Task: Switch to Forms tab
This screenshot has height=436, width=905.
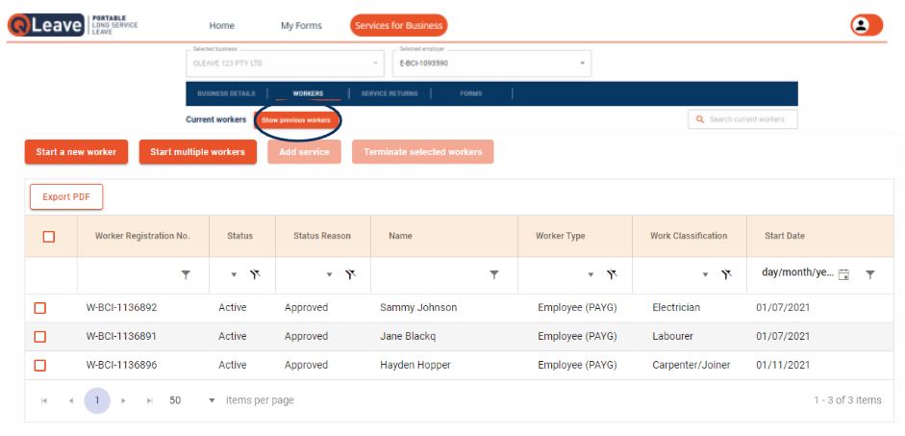Action: 471,93
